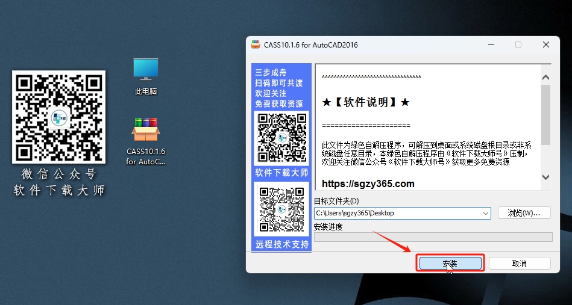Viewport: 572px width, 305px height.
Task: Expand the 目标文件夹 path dropdown arrow
Action: point(486,214)
